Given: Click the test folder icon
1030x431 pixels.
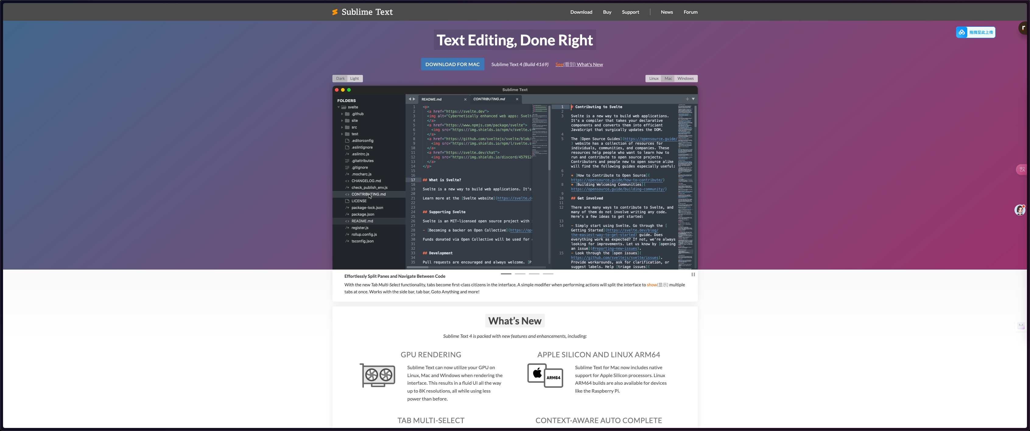Looking at the screenshot, I should click(347, 134).
